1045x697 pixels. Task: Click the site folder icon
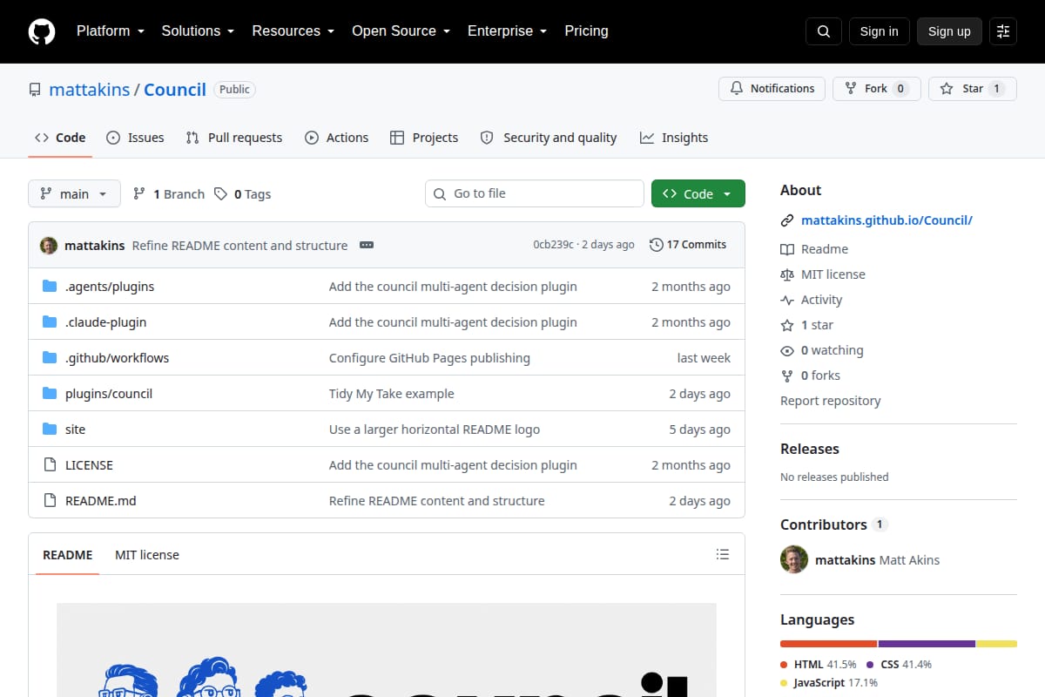pos(50,430)
